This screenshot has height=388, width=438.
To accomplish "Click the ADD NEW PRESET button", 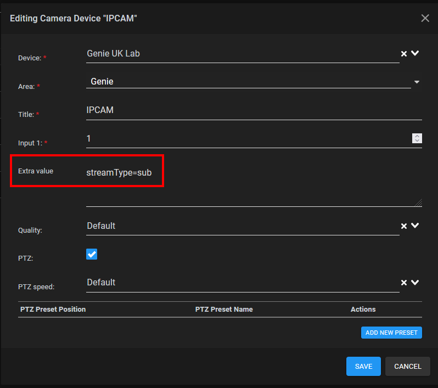I will [391, 333].
